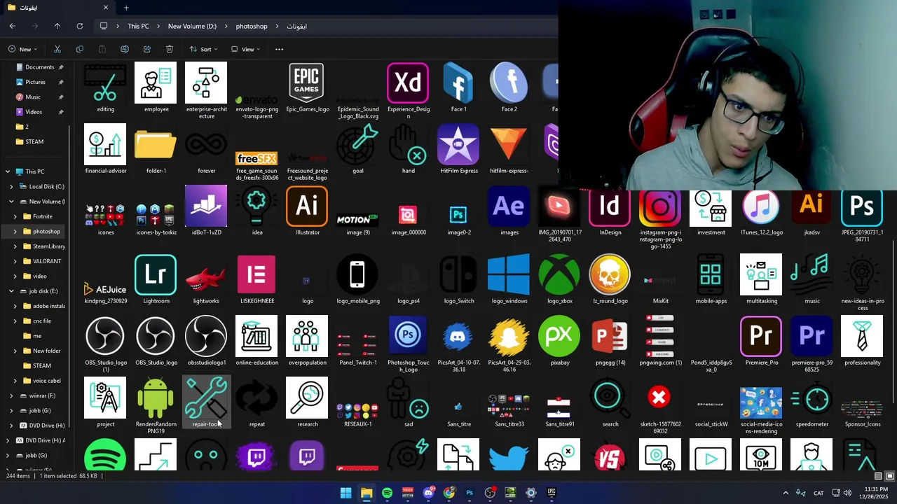Viewport: 897px width, 504px height.
Task: Select the lightworks shark file
Action: click(206, 279)
